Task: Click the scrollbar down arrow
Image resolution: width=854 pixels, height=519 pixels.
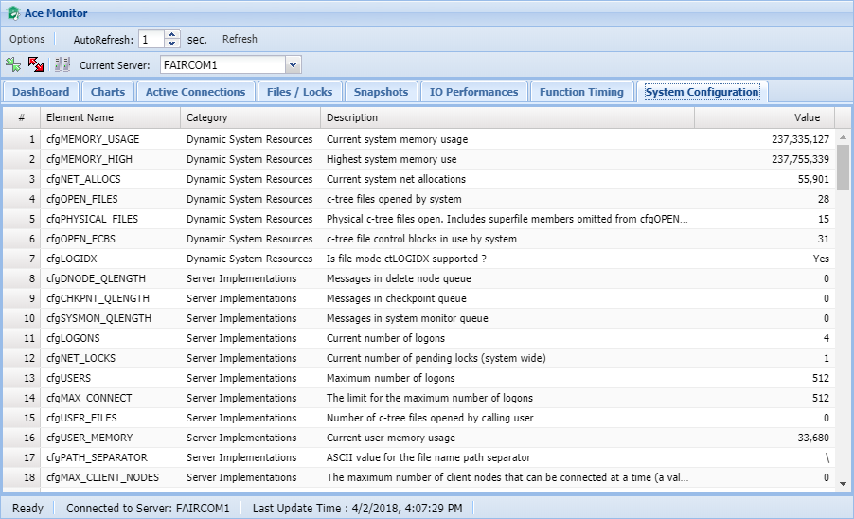Action: coord(843,483)
